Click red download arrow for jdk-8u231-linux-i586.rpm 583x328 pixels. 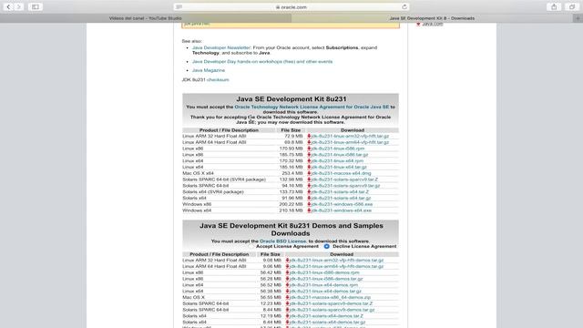coord(309,149)
